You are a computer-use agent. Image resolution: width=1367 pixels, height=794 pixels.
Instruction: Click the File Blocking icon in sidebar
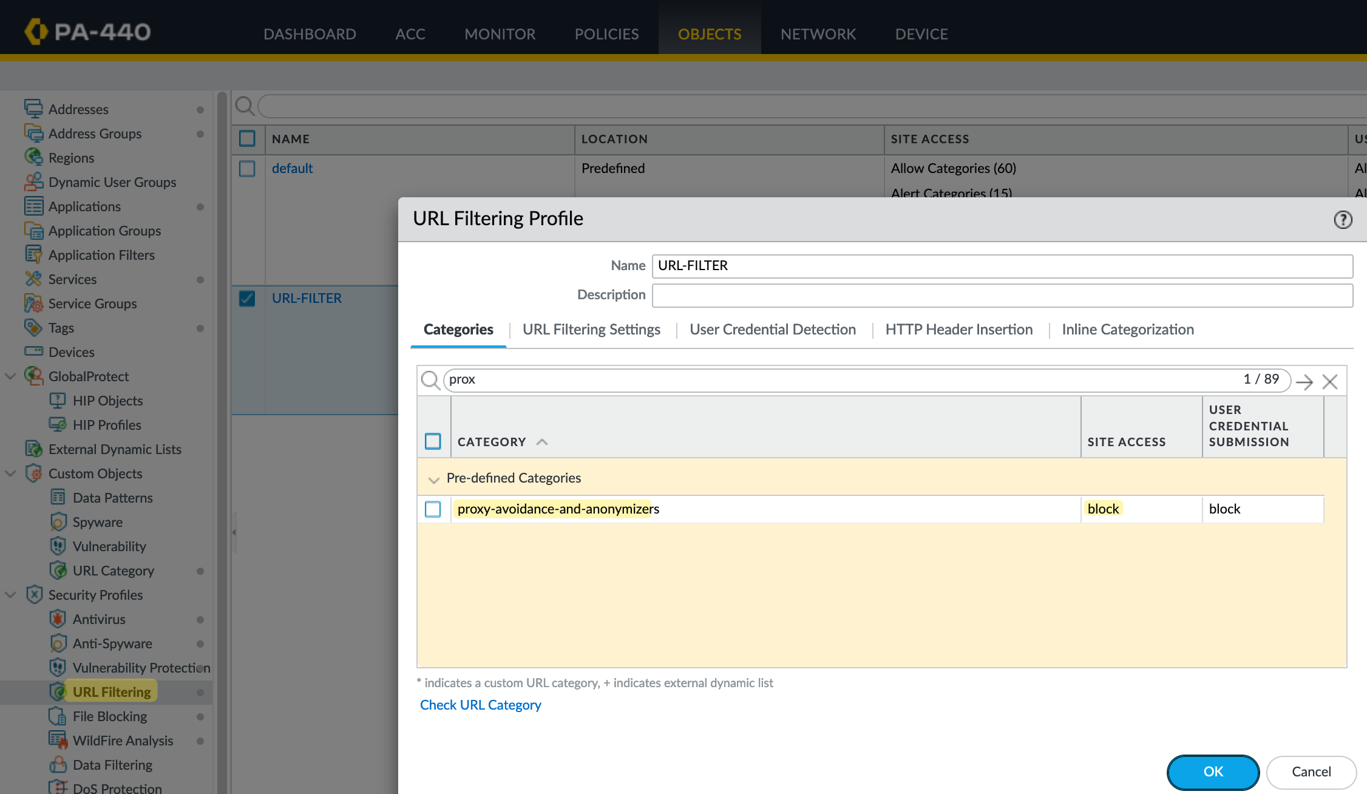click(x=58, y=716)
